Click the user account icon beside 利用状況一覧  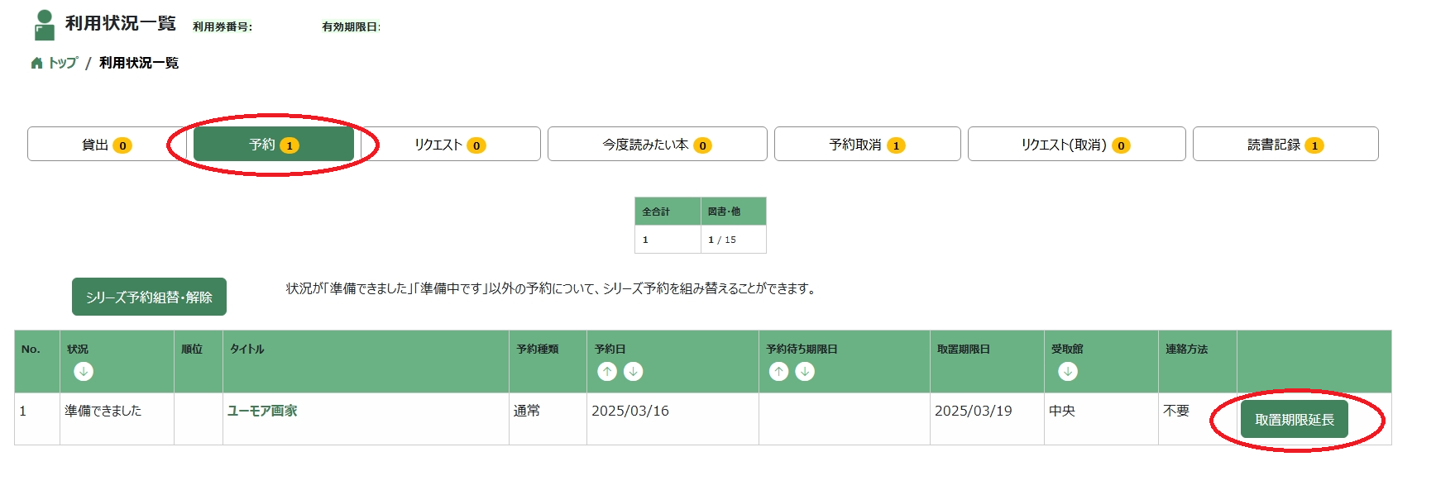45,25
